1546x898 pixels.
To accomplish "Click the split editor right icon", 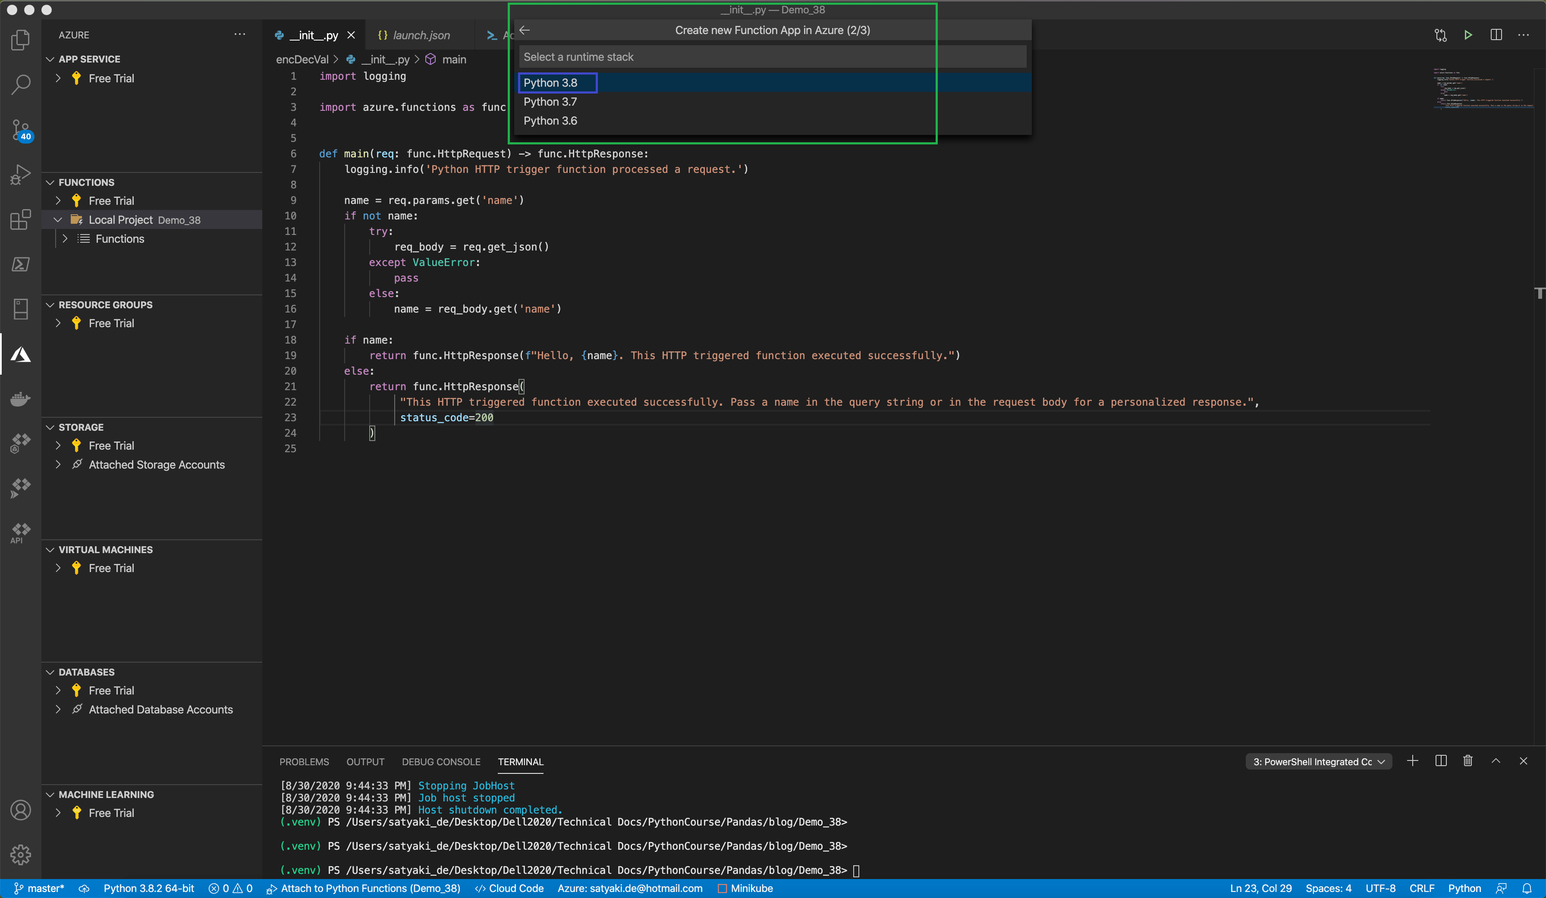I will 1496,35.
